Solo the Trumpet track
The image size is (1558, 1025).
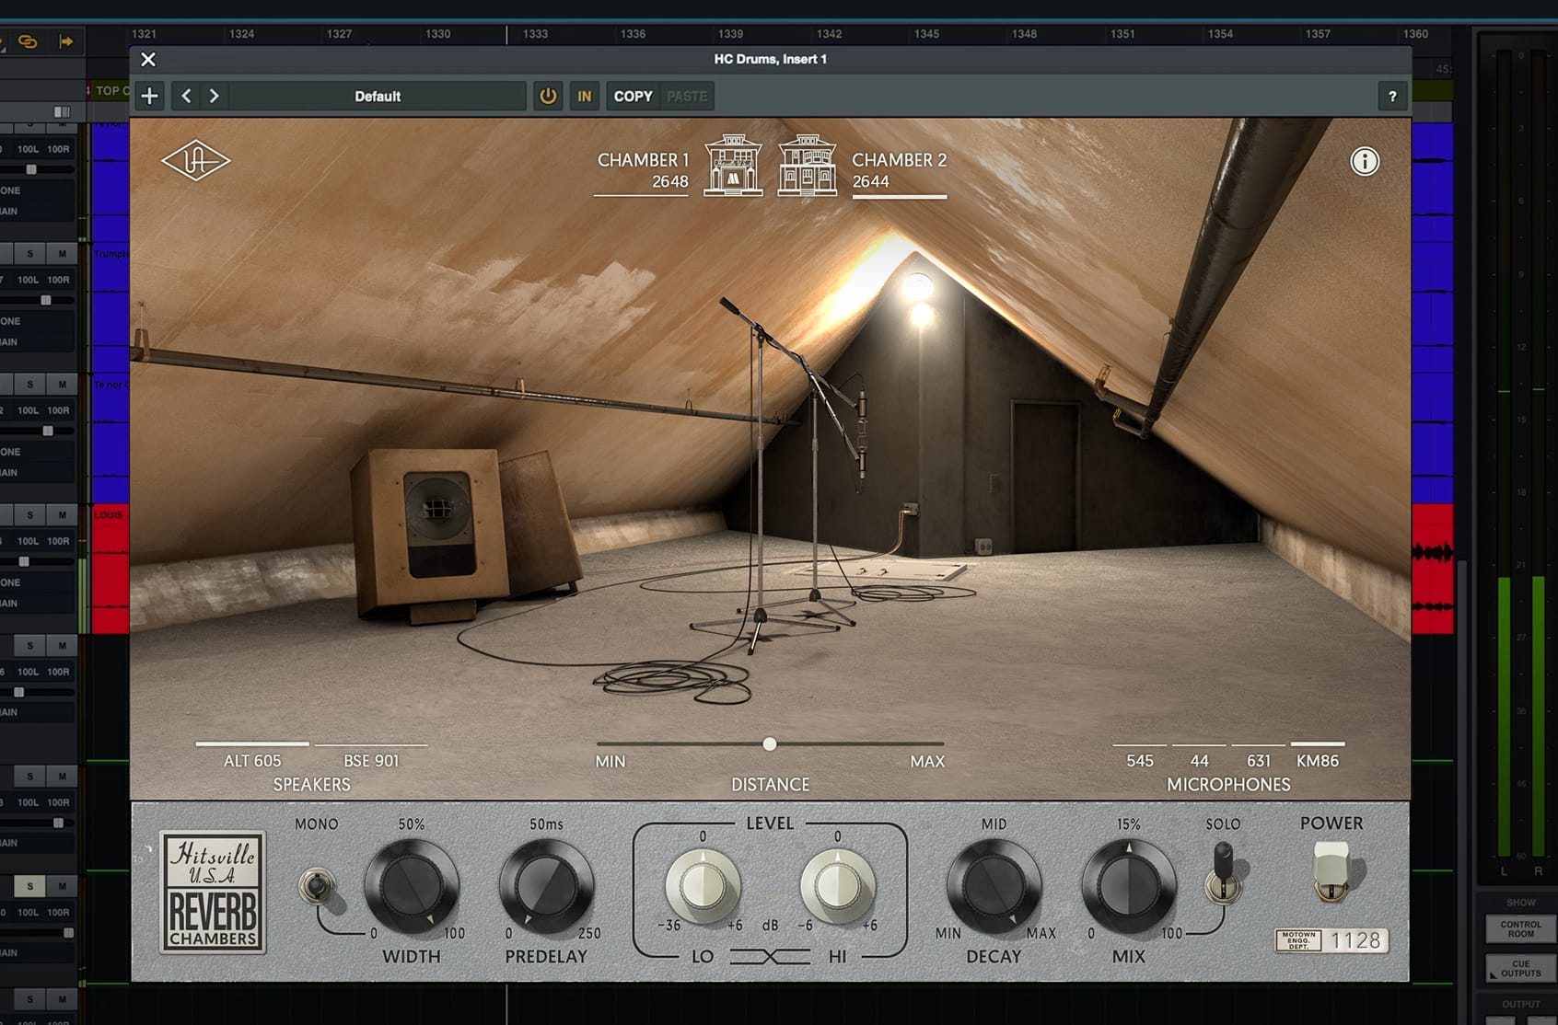(29, 254)
